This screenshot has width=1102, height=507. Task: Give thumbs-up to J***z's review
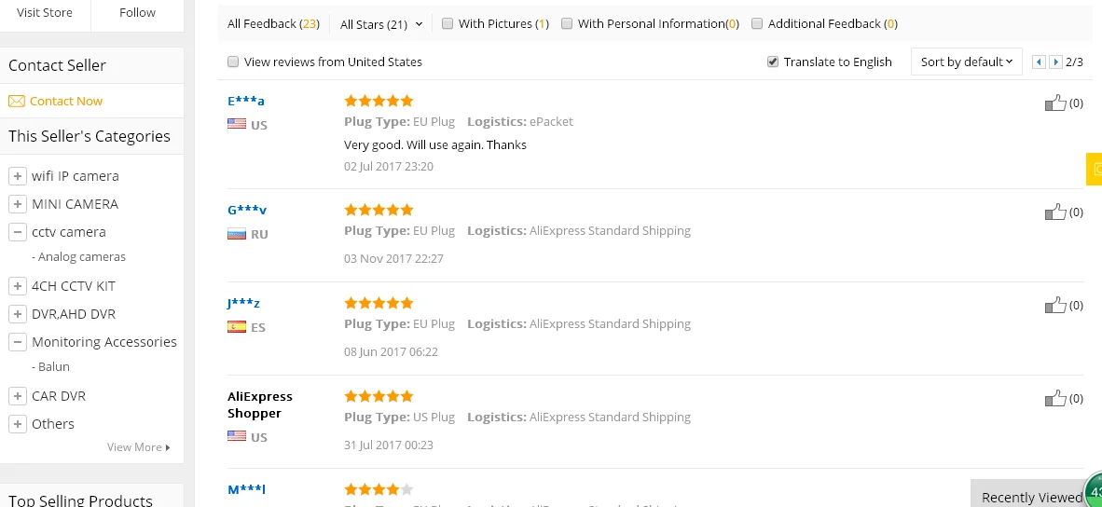(x=1055, y=306)
